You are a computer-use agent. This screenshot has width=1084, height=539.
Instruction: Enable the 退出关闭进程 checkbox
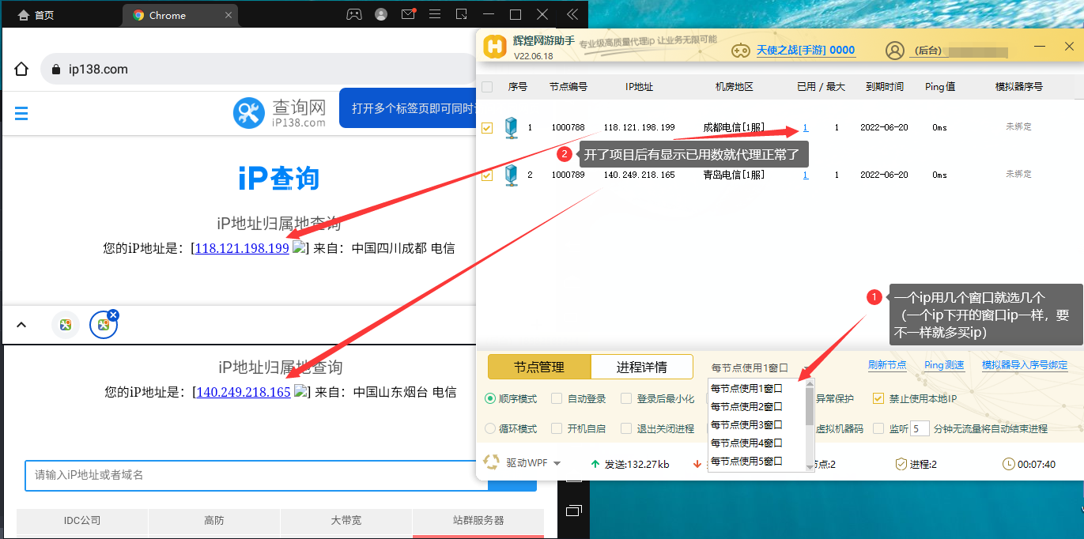626,428
